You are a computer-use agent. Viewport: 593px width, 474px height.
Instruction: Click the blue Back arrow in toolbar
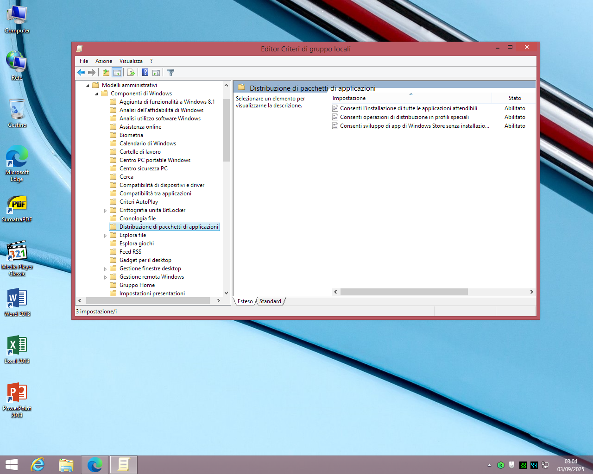(81, 73)
